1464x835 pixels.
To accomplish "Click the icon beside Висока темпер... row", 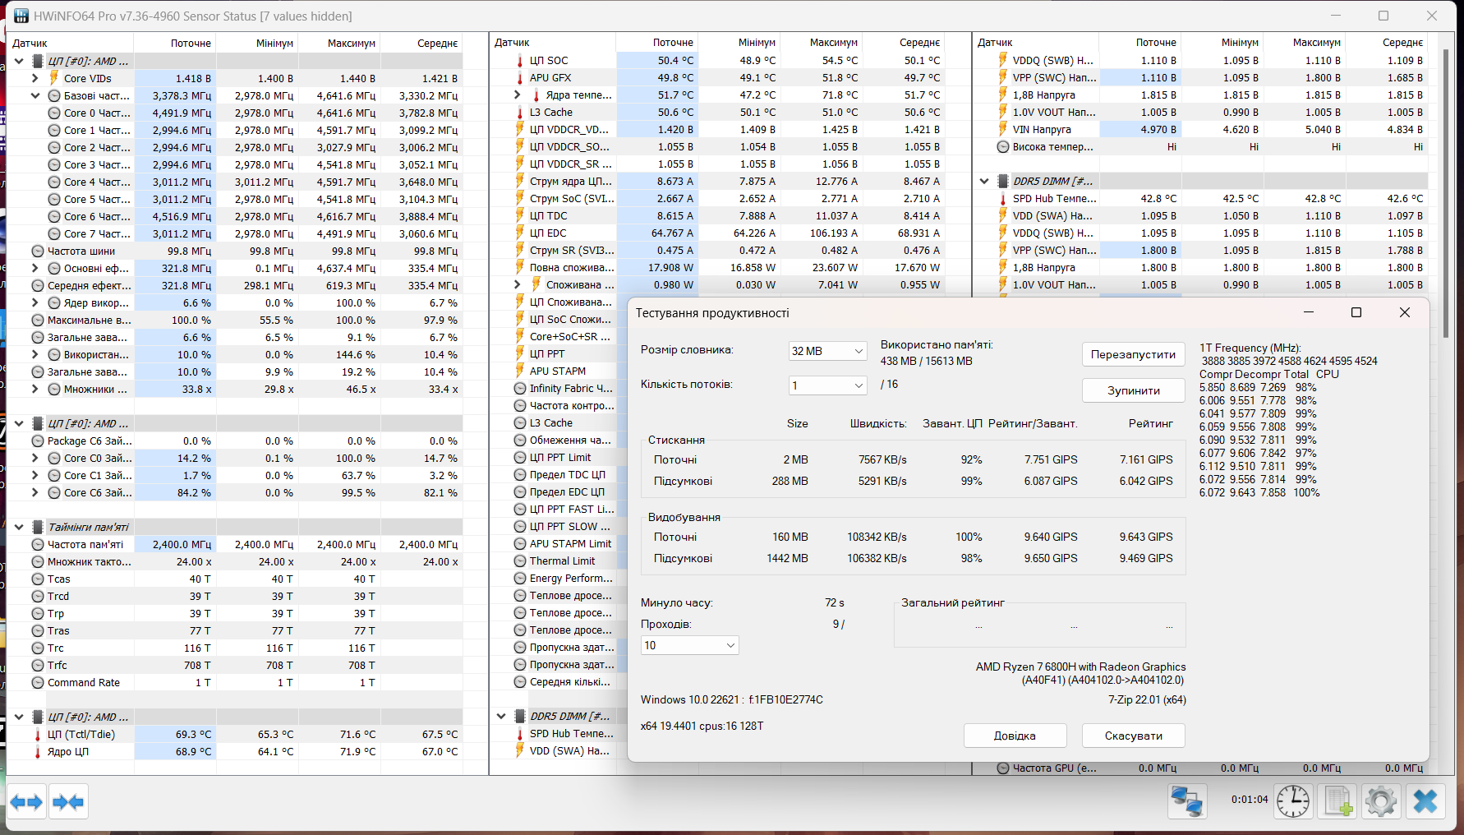I will coord(1003,146).
